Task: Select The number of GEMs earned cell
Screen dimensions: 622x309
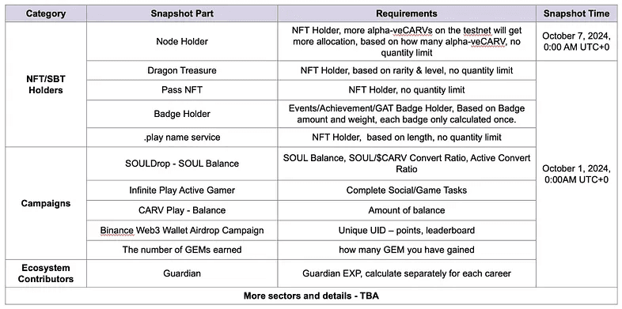Action: point(182,250)
